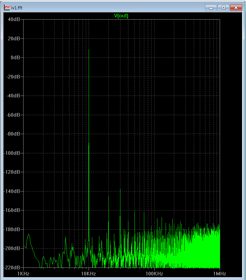
Task: Click the -100dB axis label
Action: click(x=12, y=153)
